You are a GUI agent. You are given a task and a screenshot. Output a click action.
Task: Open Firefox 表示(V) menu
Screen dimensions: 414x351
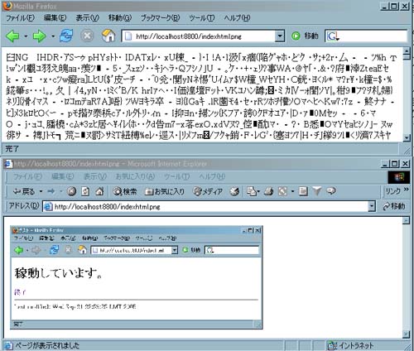pos(87,18)
